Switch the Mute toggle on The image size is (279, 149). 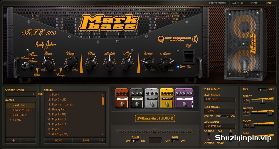(175, 141)
